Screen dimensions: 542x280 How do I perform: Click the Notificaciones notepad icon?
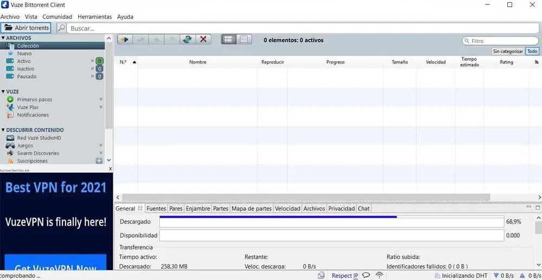coord(10,115)
